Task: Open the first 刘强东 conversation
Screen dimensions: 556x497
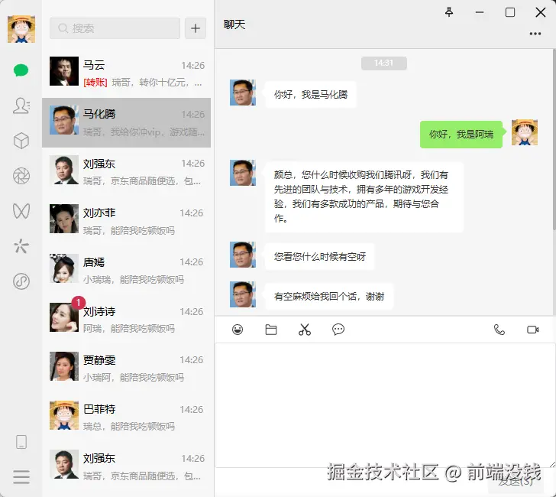Action: [126, 172]
